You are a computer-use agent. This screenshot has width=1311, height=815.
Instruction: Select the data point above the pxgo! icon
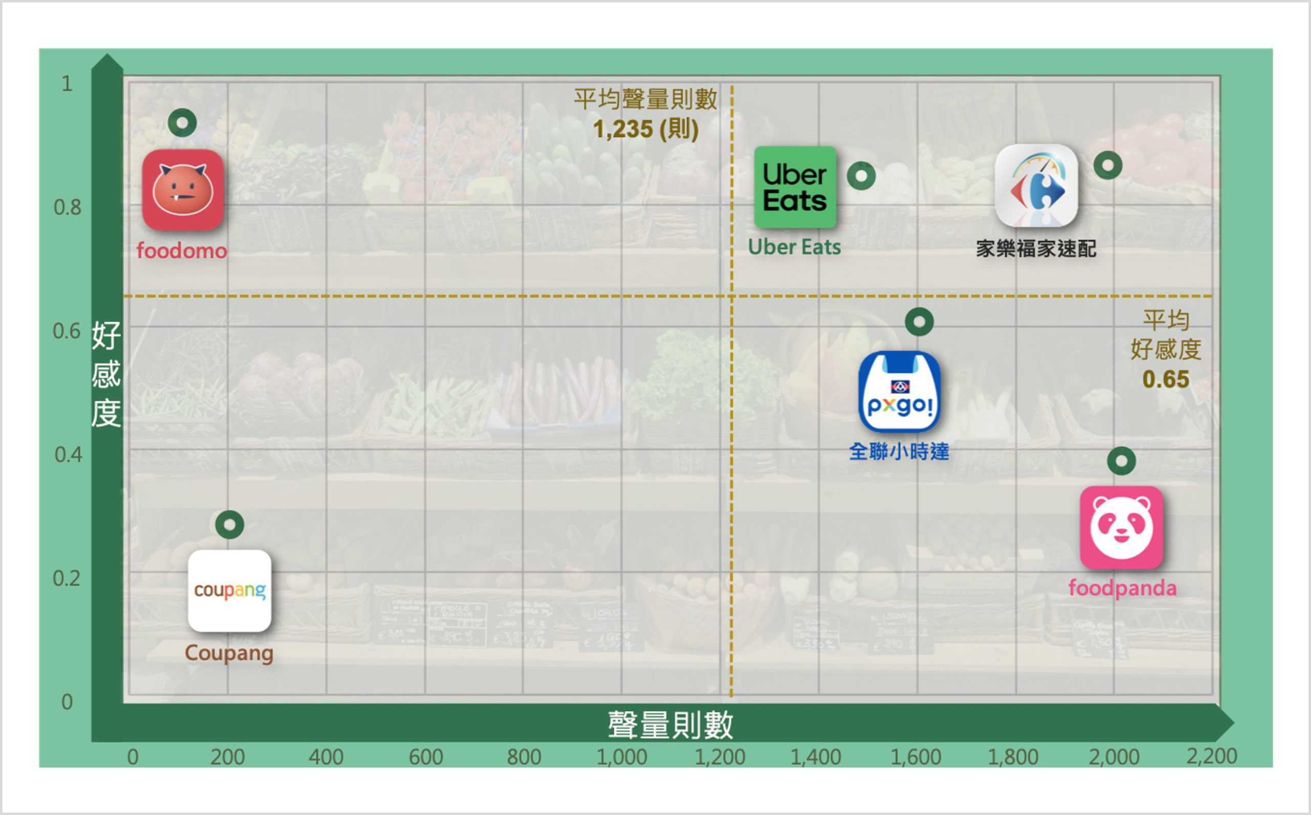tap(919, 323)
